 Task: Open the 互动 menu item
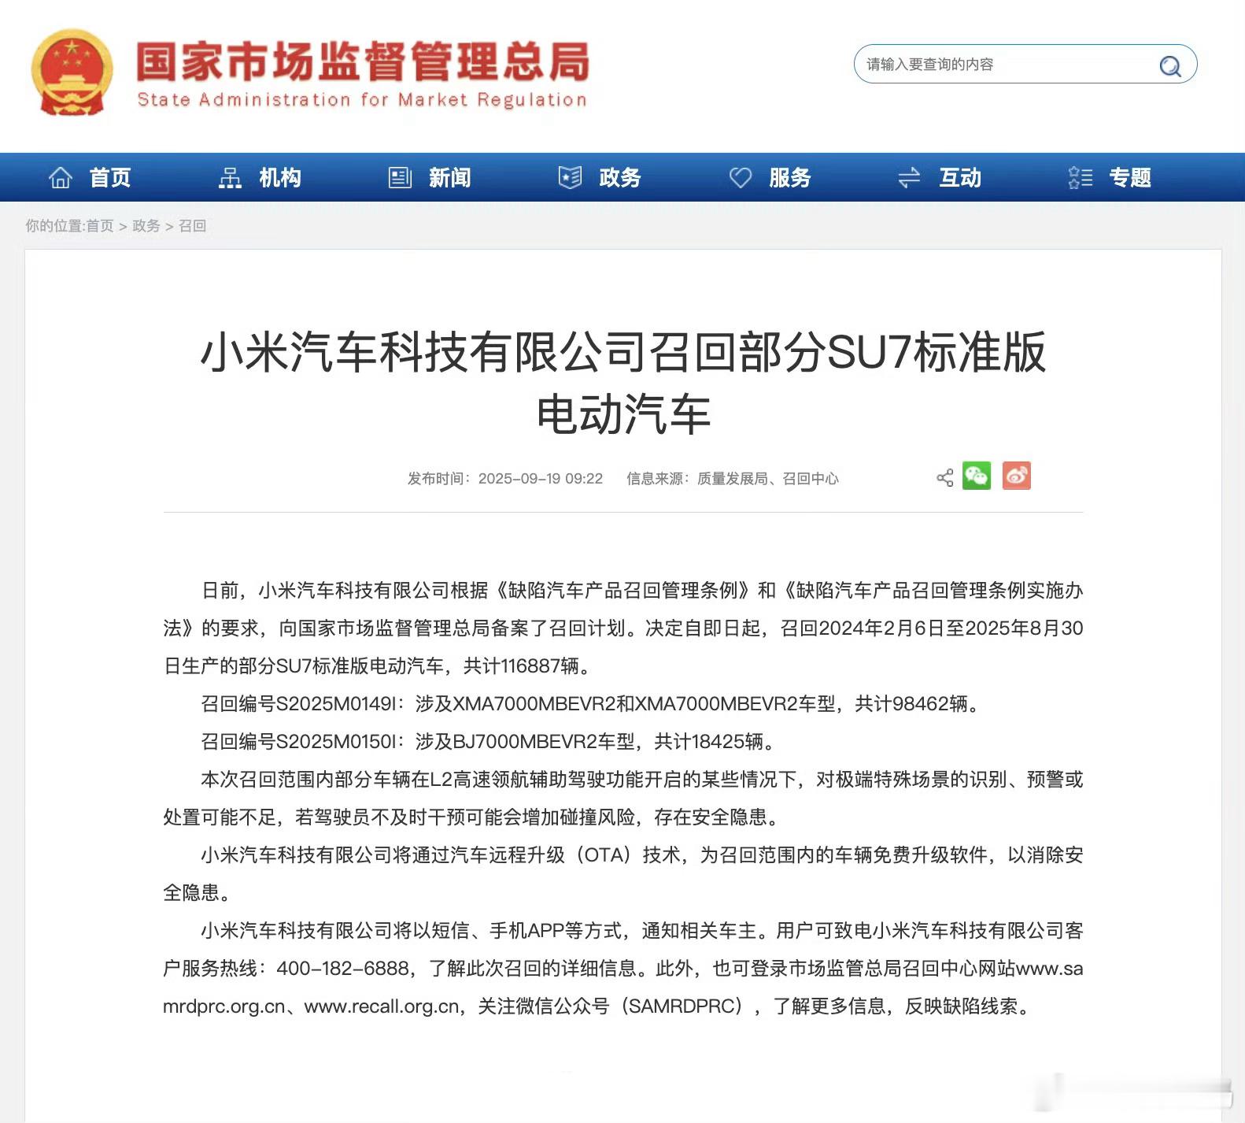click(x=960, y=178)
